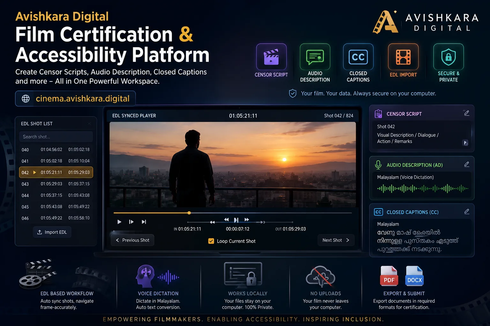The width and height of the screenshot is (490, 326).
Task: Click the duration 00:00:07:12
Action: tap(238, 229)
